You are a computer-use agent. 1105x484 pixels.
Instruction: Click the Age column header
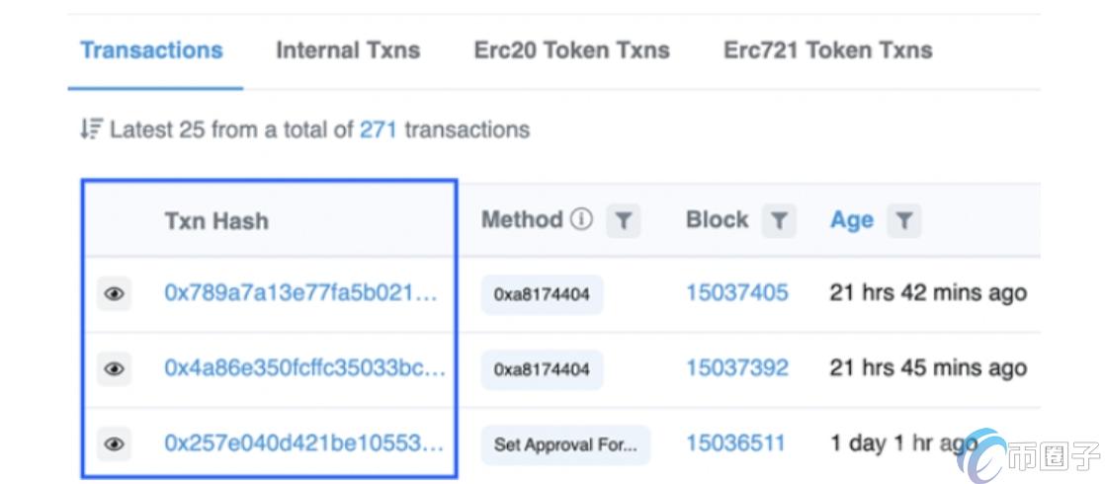851,220
